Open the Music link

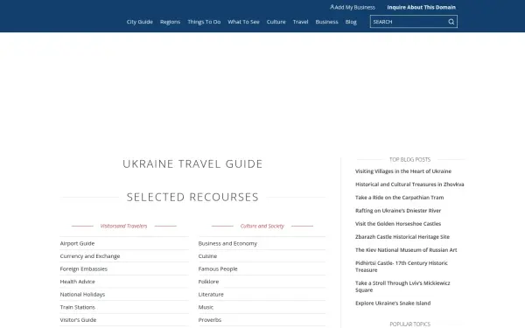point(206,307)
